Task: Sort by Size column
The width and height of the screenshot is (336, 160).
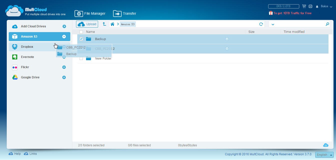Action: 251,32
